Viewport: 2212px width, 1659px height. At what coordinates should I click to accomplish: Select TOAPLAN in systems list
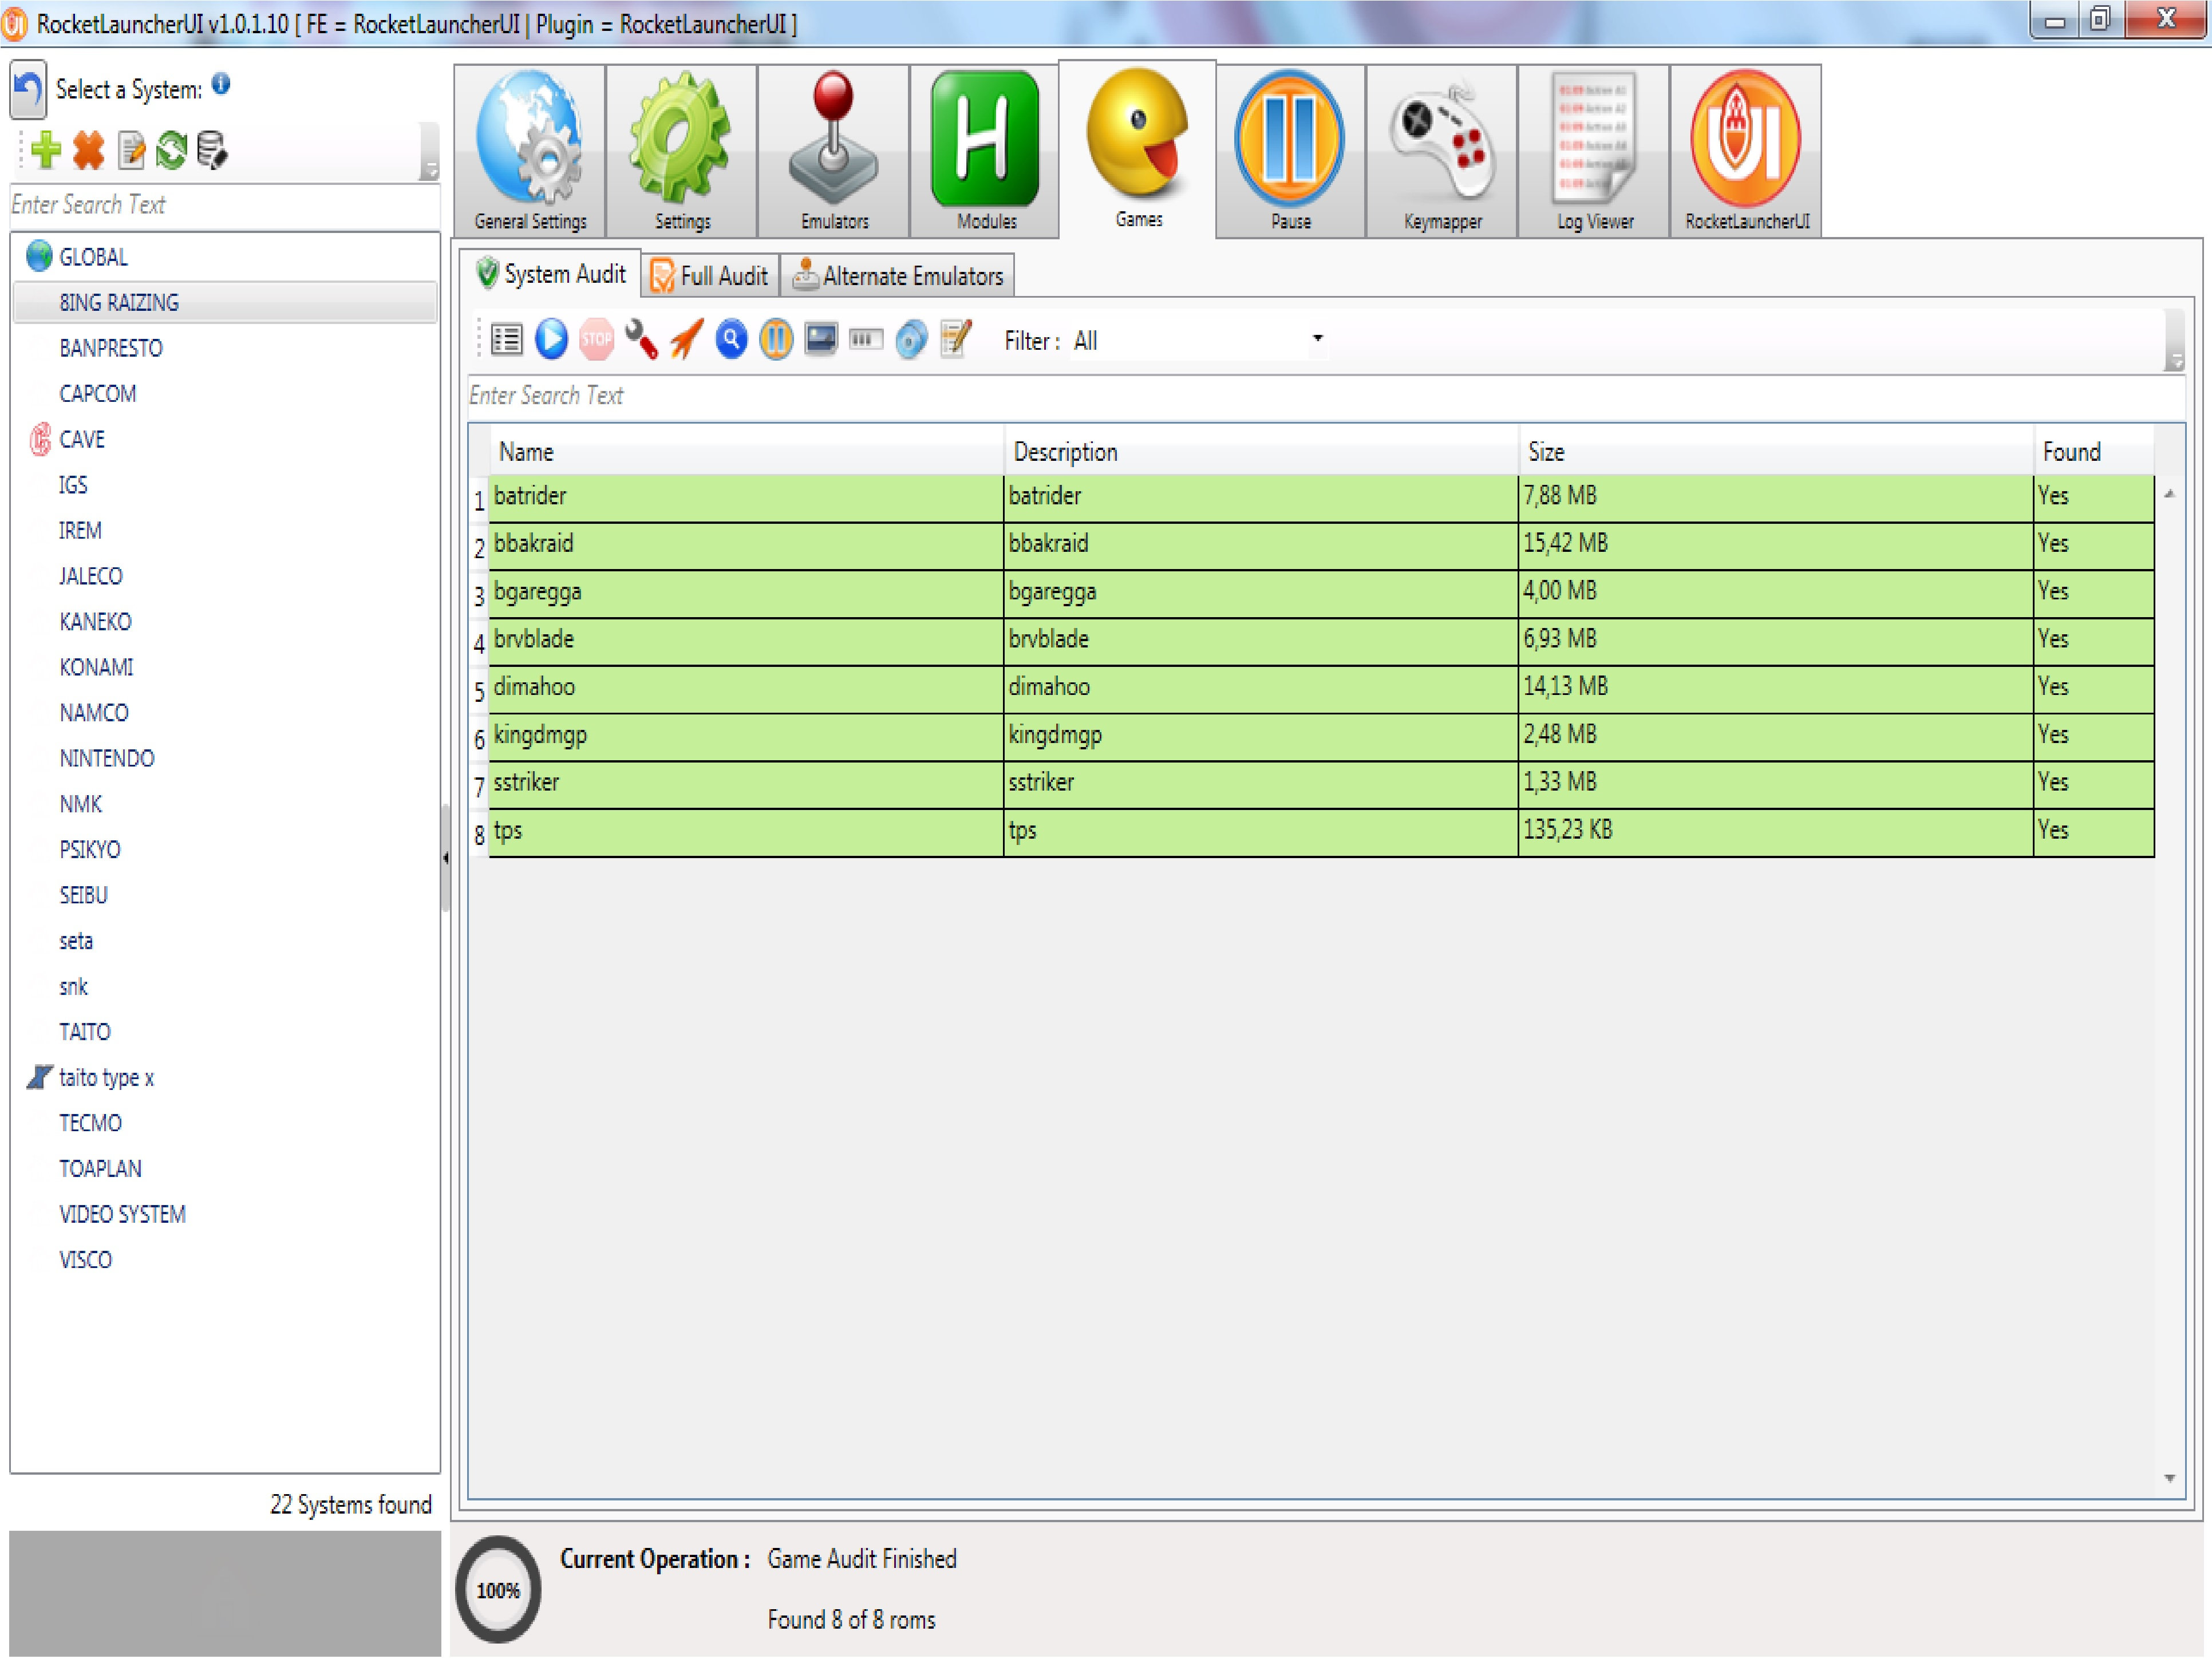coord(225,1169)
